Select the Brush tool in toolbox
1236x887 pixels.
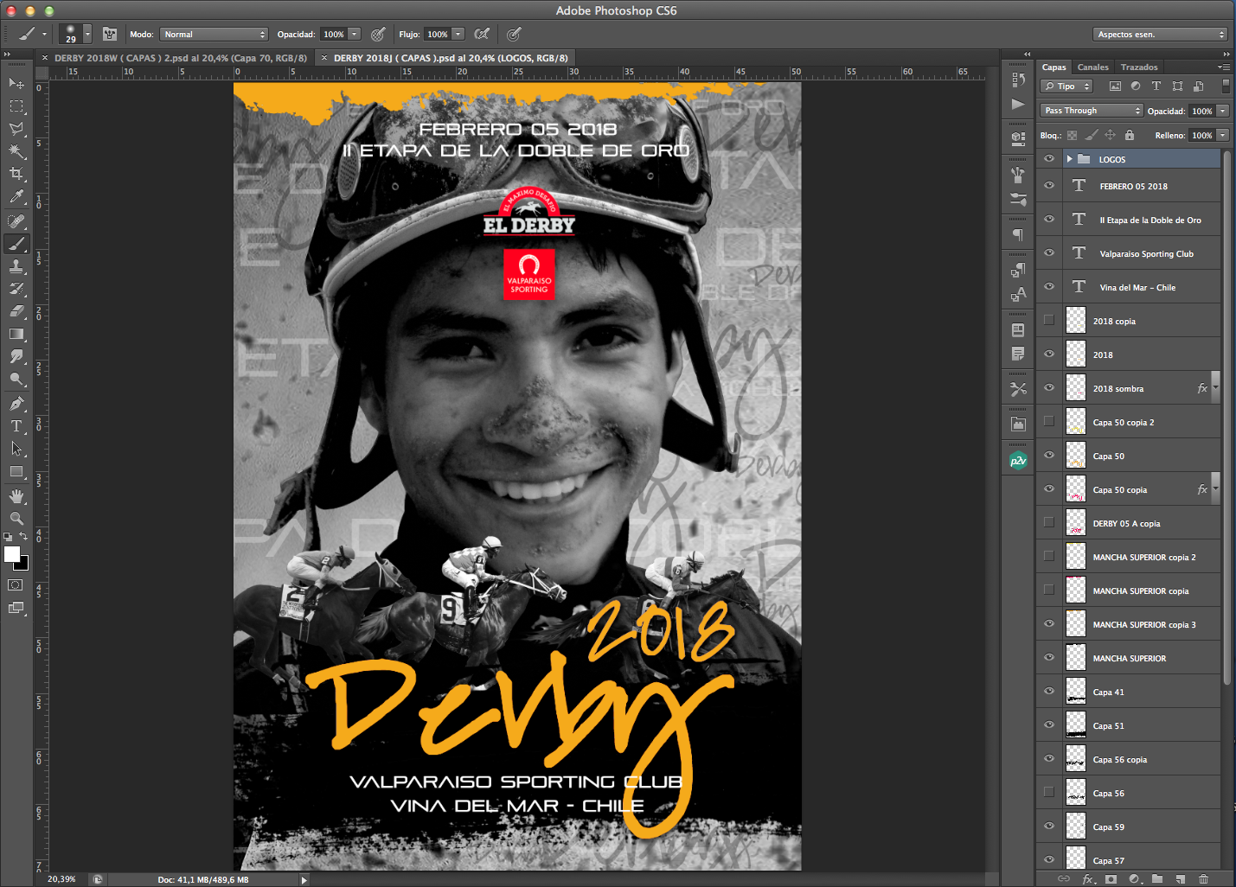16,244
